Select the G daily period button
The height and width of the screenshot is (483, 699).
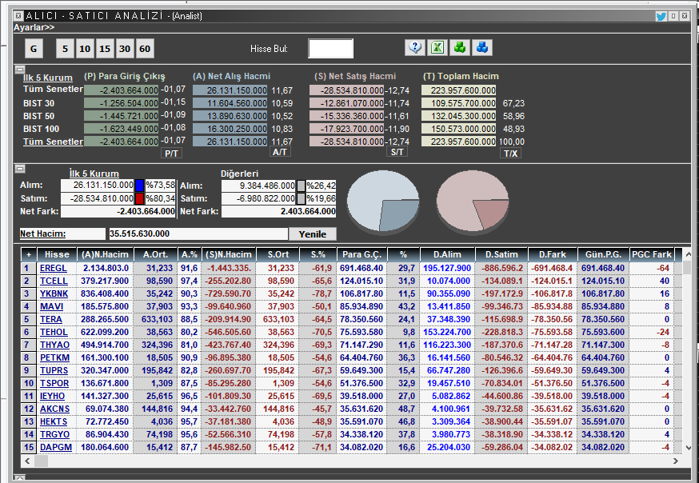(34, 49)
